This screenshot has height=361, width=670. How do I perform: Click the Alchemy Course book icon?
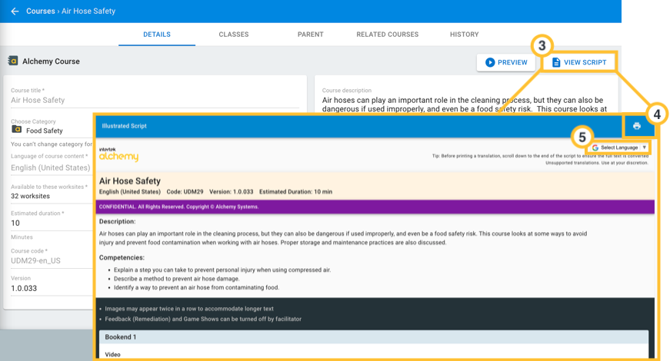pyautogui.click(x=13, y=61)
